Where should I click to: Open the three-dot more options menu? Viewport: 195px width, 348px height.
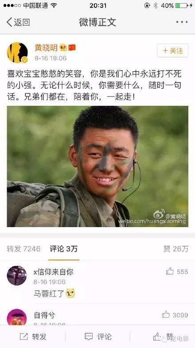point(182,22)
